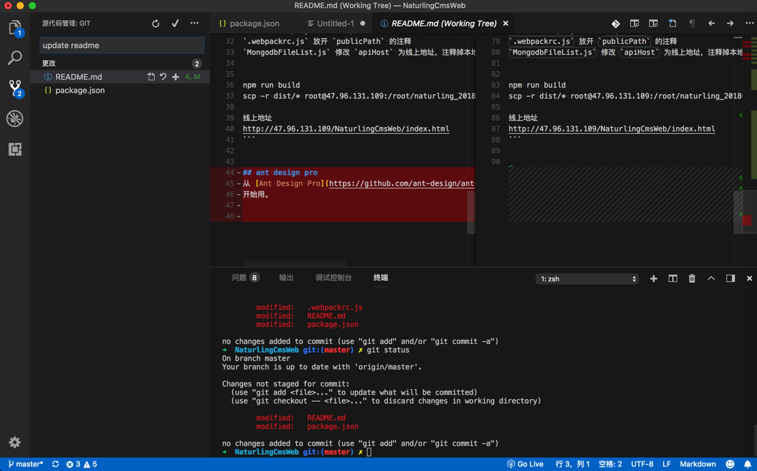757x471 pixels.
Task: Open the Debug view in activity bar
Action: pos(15,119)
